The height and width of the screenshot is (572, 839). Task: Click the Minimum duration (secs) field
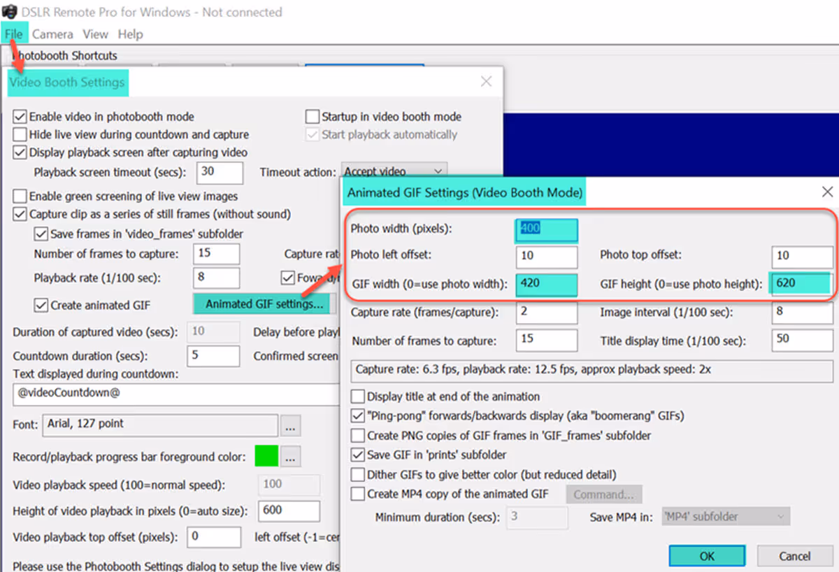point(537,517)
